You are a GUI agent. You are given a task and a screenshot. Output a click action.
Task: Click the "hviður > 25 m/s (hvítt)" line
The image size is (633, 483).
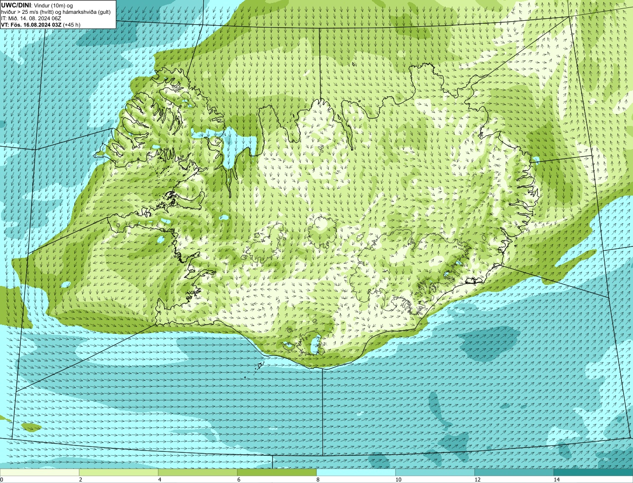pyautogui.click(x=56, y=12)
